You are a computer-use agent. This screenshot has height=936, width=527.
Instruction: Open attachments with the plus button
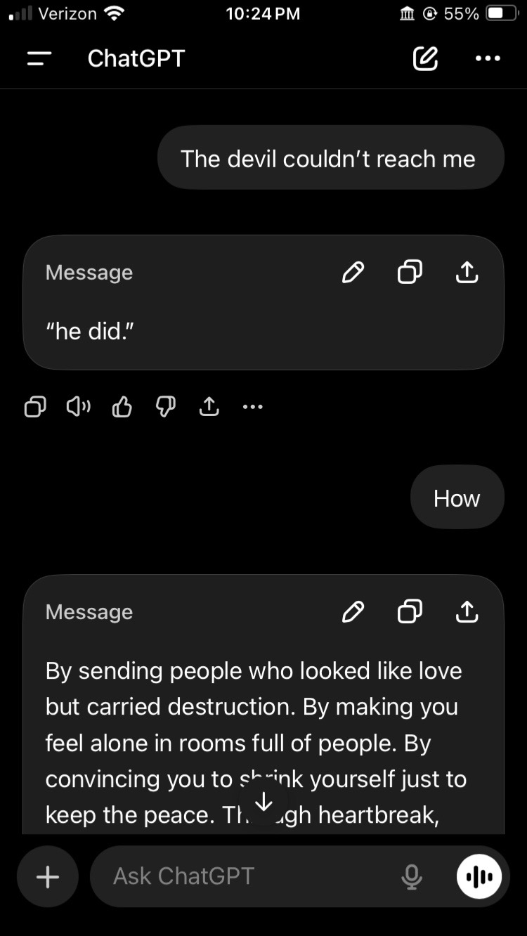coord(48,876)
